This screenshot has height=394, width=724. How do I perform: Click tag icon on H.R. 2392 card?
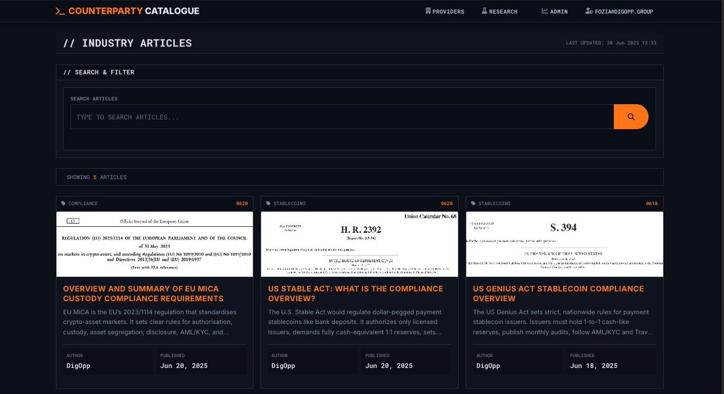pos(269,204)
